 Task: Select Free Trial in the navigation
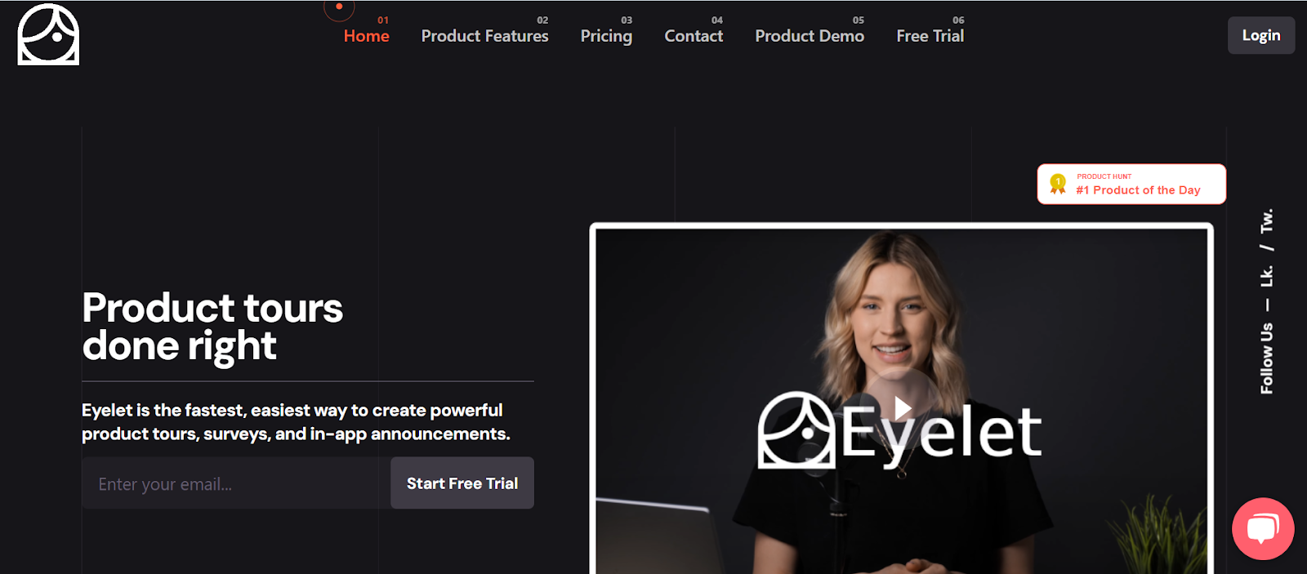[x=930, y=36]
